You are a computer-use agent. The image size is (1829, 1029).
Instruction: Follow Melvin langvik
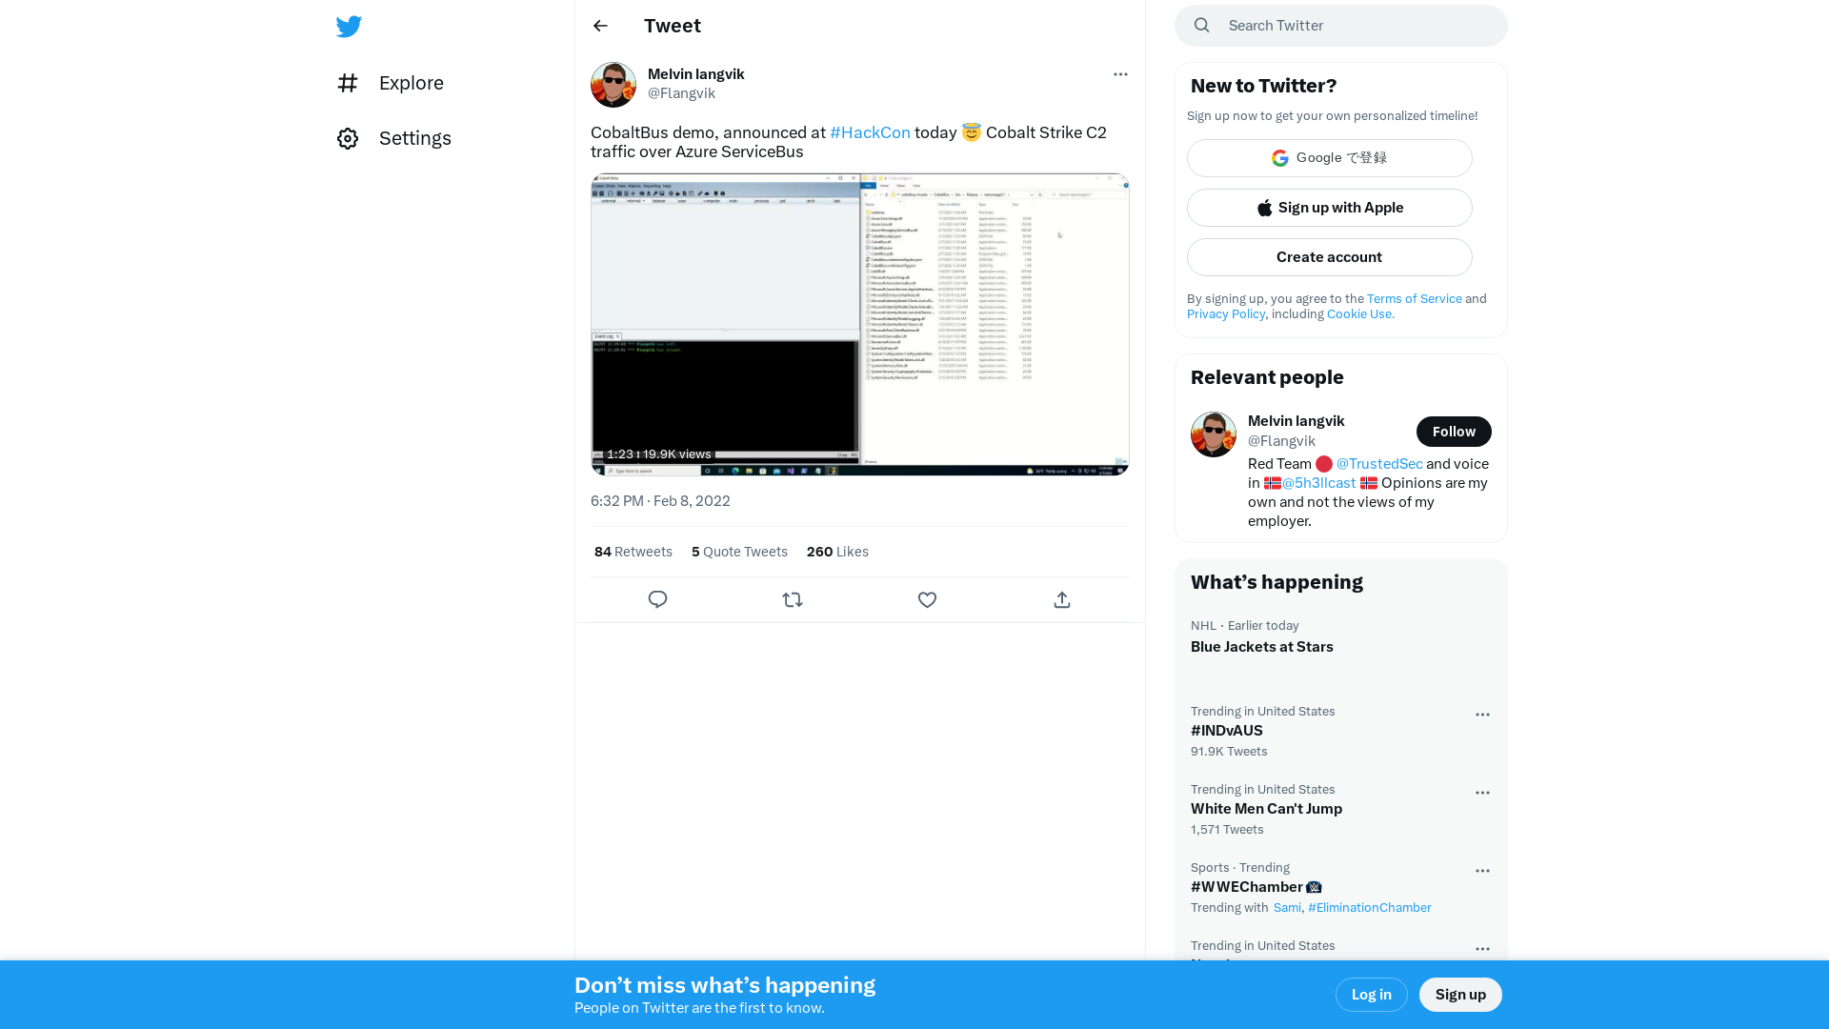point(1454,432)
